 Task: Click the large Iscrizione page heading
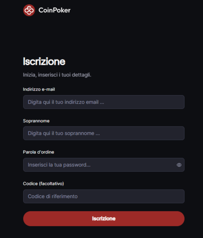44,62
